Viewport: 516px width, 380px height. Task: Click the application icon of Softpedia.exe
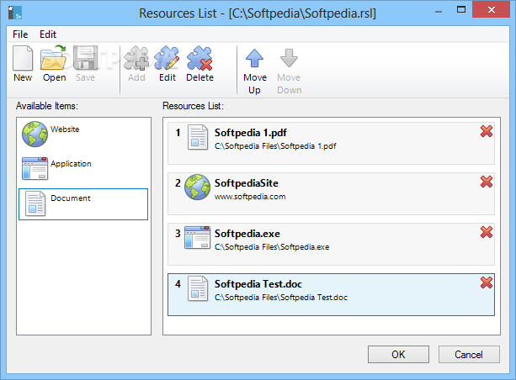(x=197, y=237)
